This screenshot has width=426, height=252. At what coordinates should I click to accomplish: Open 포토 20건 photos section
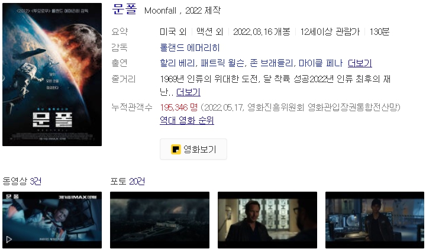point(127,181)
